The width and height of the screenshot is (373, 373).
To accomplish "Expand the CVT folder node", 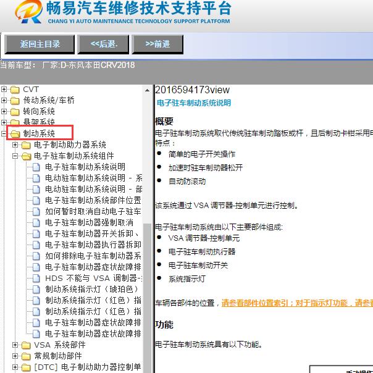I will [4, 89].
